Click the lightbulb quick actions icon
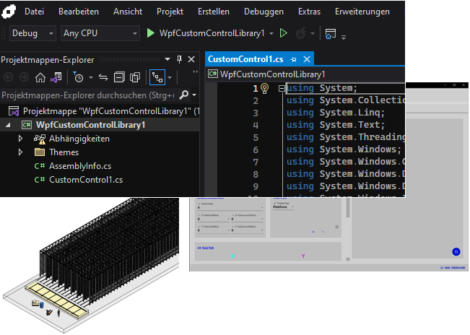The width and height of the screenshot is (470, 335). coord(264,89)
